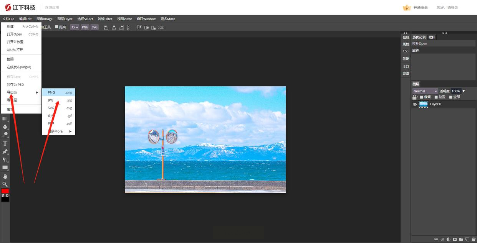Select the Hand pan tool
Viewport: 477px width, 243px height.
point(5,176)
